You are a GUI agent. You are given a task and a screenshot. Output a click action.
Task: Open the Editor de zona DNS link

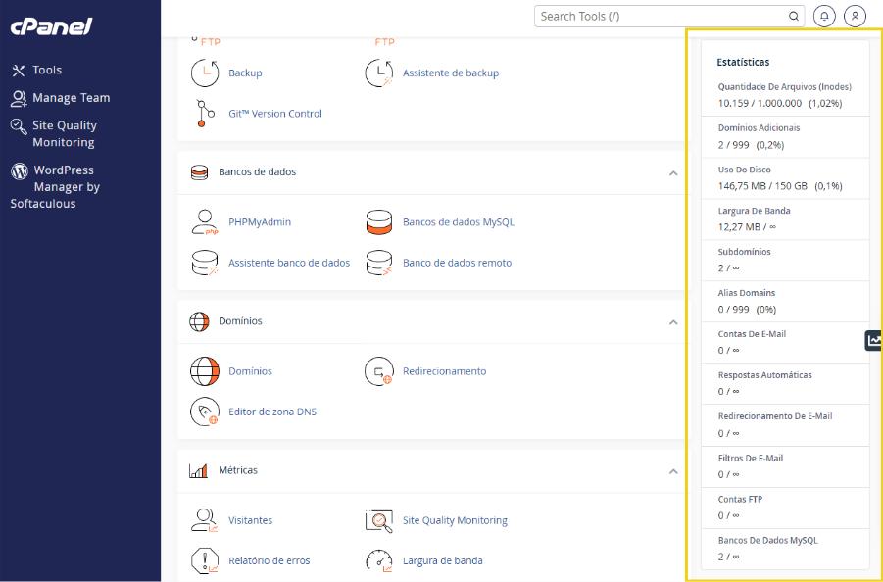pos(272,412)
